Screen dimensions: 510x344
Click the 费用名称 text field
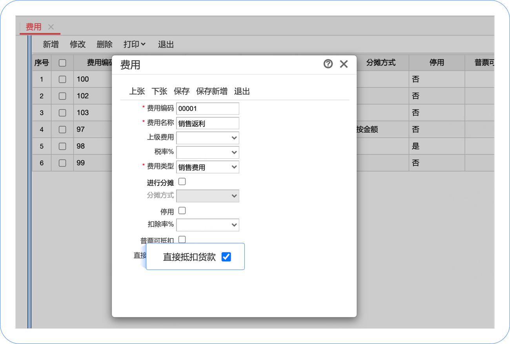(x=208, y=123)
